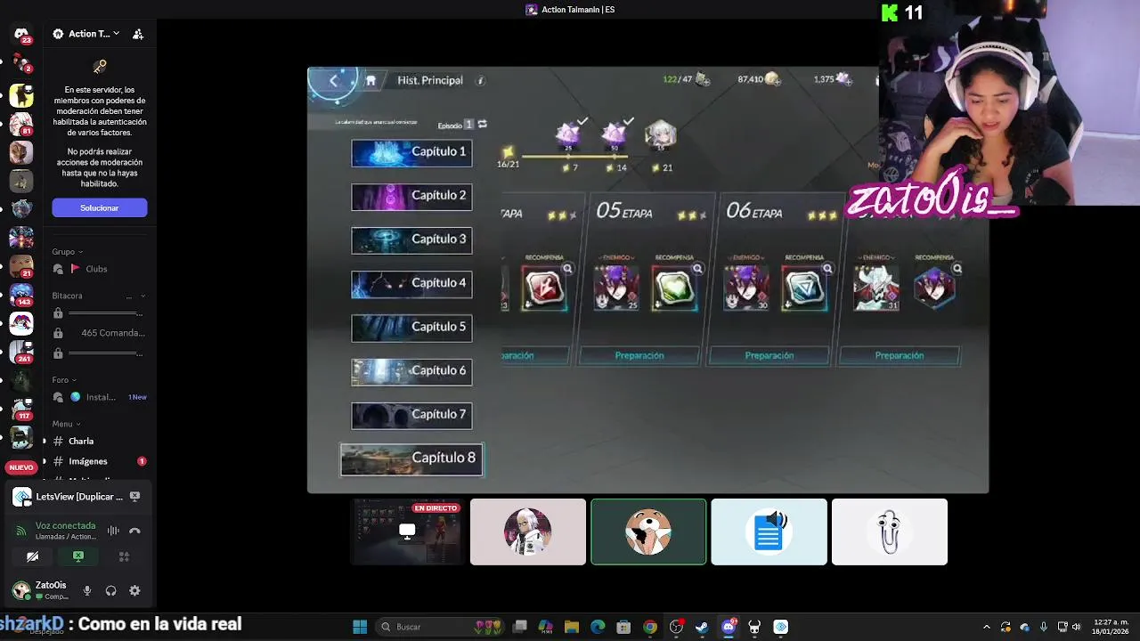
Task: Click the 122/47 stamina icon
Action: coord(702,79)
